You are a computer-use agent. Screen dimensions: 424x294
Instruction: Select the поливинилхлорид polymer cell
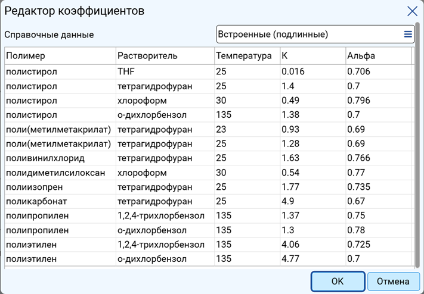click(x=60, y=158)
